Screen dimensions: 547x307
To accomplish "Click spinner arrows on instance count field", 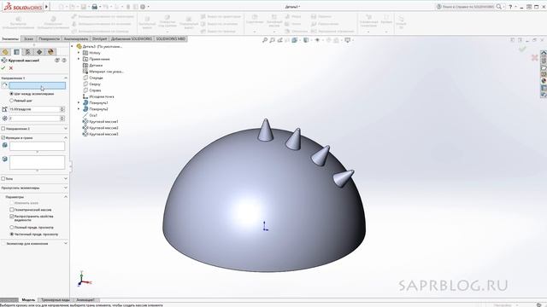I will click(62, 119).
